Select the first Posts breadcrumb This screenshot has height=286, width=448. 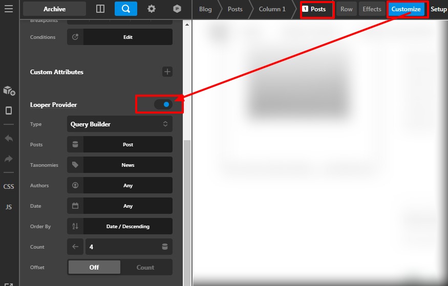point(235,9)
